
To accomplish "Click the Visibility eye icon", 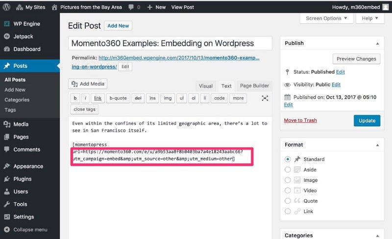I will pyautogui.click(x=287, y=85).
